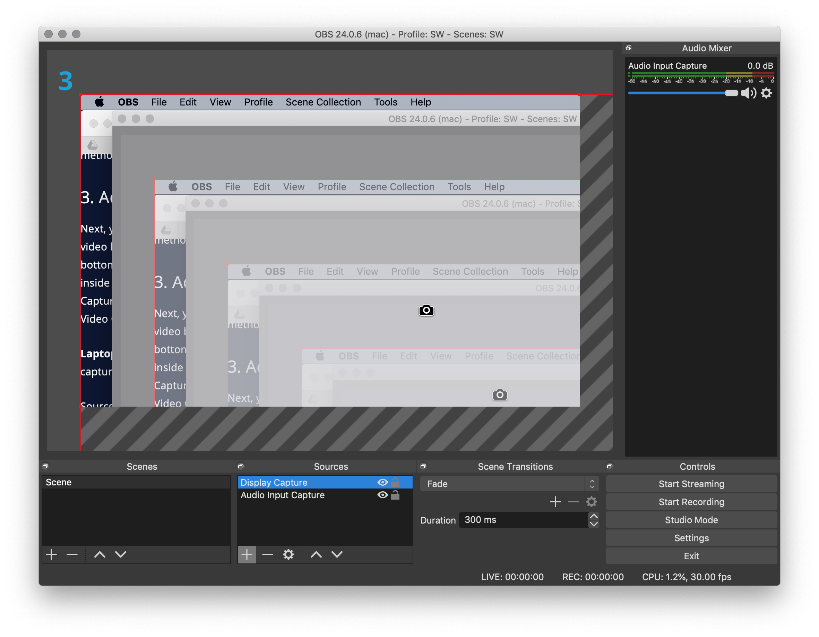Viewport: 819px width, 637px height.
Task: Select the Audio Input Capture source
Action: (x=283, y=495)
